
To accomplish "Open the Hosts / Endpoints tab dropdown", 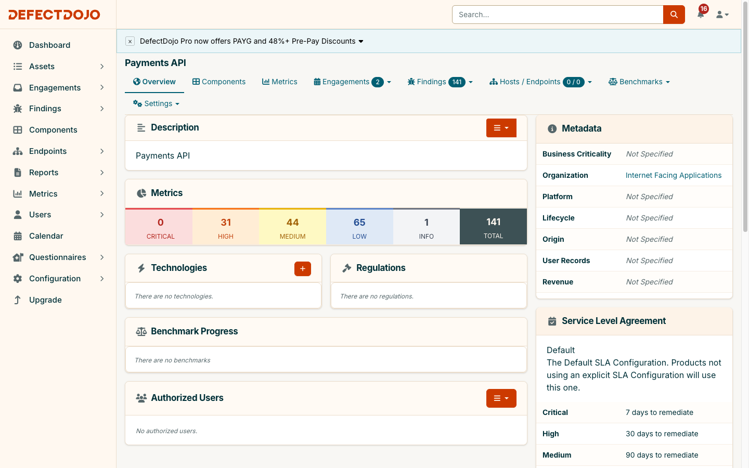I will [x=541, y=82].
